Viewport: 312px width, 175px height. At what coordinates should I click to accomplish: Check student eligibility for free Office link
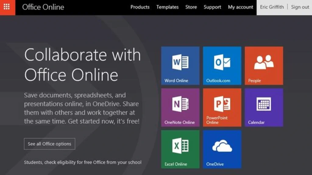click(x=83, y=162)
